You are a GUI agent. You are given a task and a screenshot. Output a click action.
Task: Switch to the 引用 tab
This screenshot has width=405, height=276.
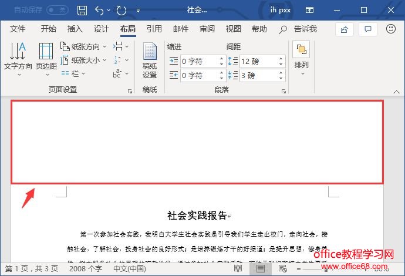(154, 29)
